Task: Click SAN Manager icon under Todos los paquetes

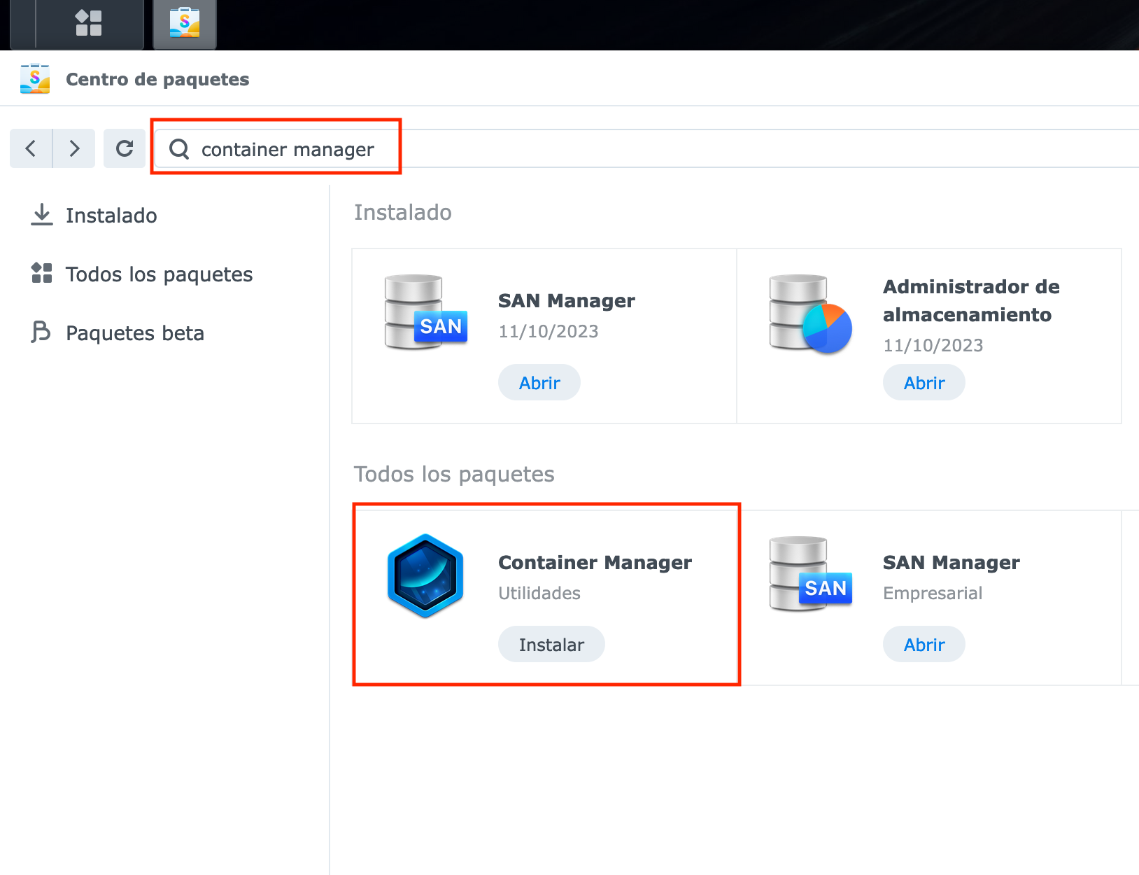Action: click(x=810, y=574)
